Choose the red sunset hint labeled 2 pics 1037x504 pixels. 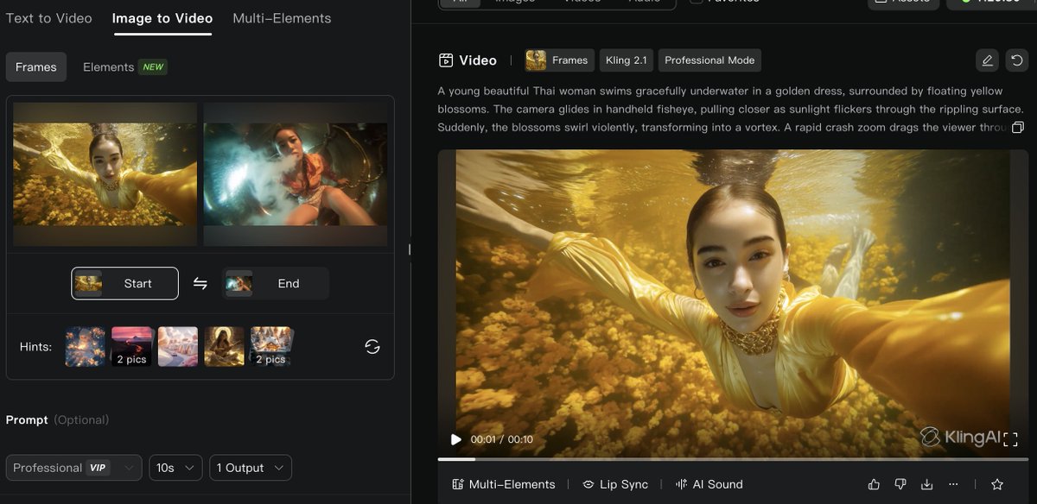(x=131, y=346)
